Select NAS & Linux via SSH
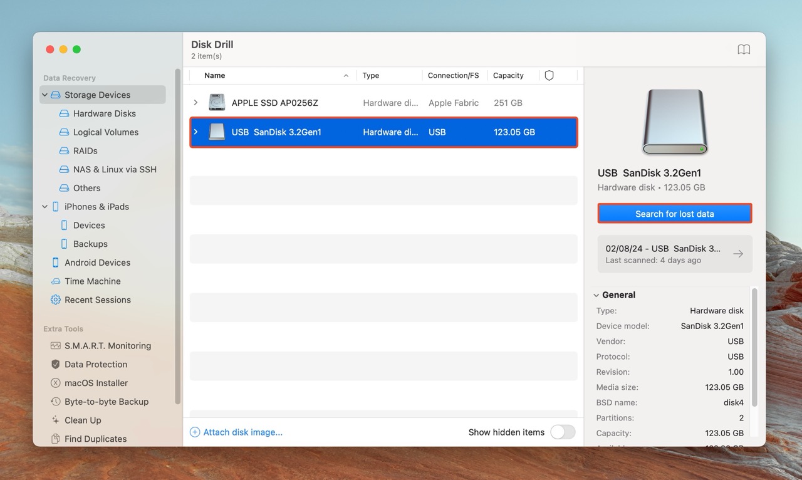Image resolution: width=802 pixels, height=480 pixels. (115, 169)
